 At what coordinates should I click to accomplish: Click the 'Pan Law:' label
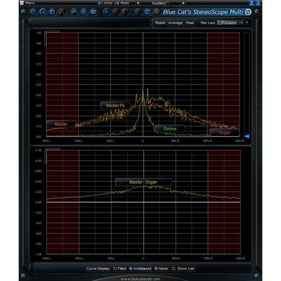(x=208, y=22)
